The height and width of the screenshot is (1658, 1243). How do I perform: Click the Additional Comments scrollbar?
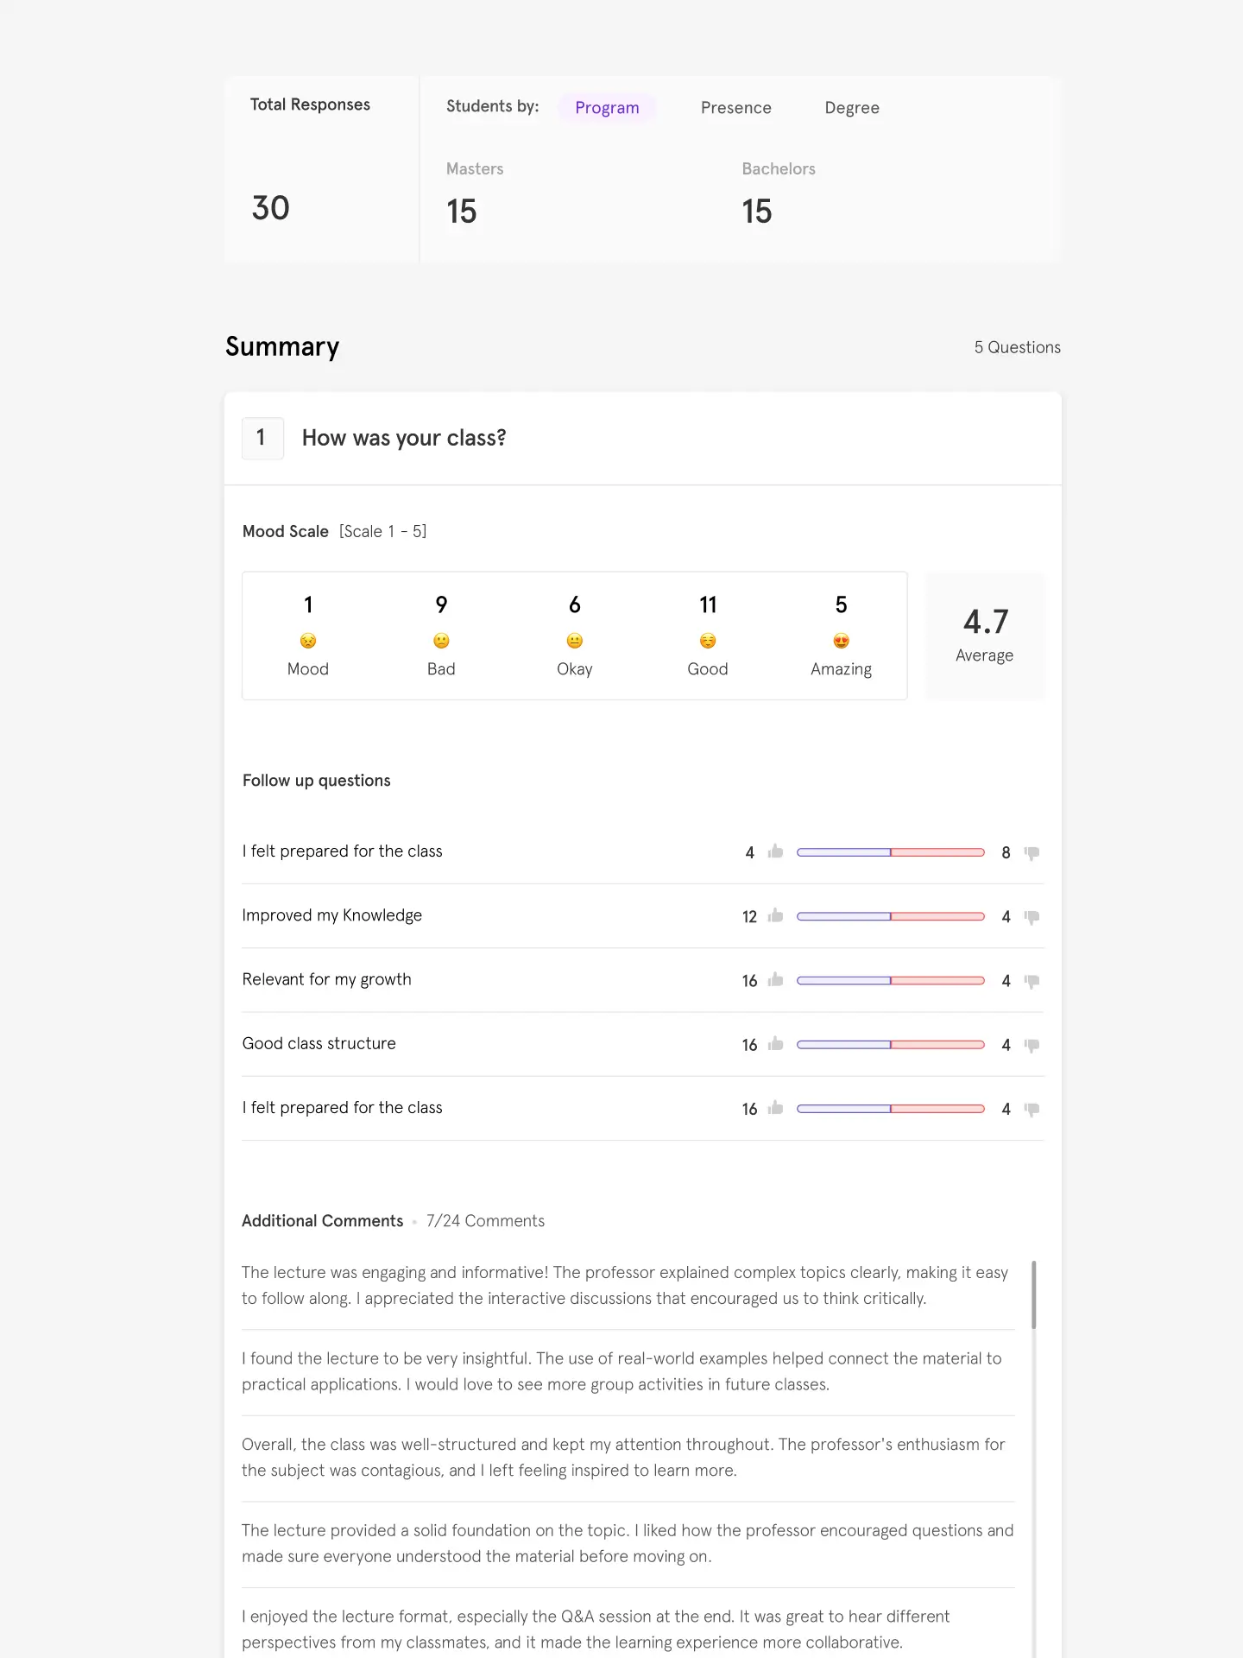tap(1033, 1294)
